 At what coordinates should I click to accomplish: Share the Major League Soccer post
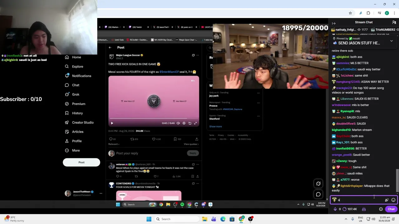point(197,139)
